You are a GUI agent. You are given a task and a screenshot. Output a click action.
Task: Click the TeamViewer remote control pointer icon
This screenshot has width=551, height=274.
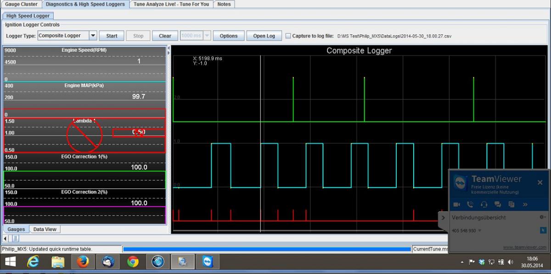[543, 230]
